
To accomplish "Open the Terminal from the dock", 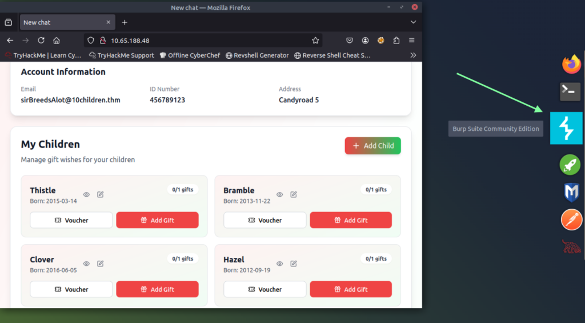I will click(570, 91).
